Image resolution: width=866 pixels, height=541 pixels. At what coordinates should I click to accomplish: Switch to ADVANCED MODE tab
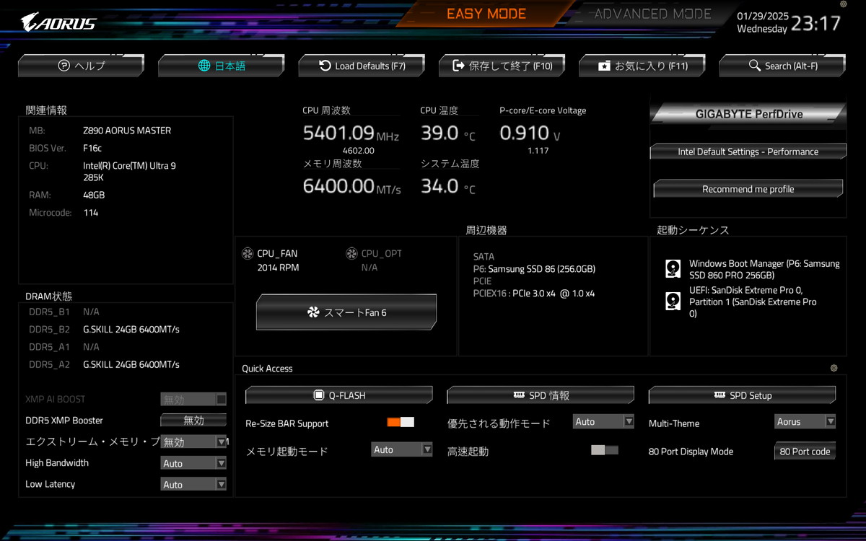653,14
